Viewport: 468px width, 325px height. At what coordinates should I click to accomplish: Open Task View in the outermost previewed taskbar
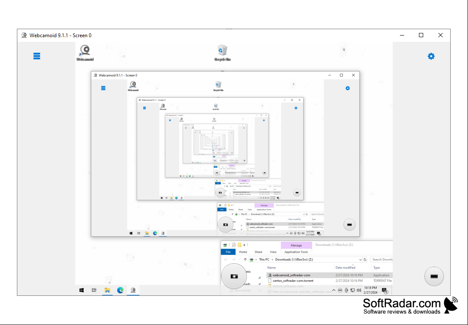pyautogui.click(x=94, y=290)
